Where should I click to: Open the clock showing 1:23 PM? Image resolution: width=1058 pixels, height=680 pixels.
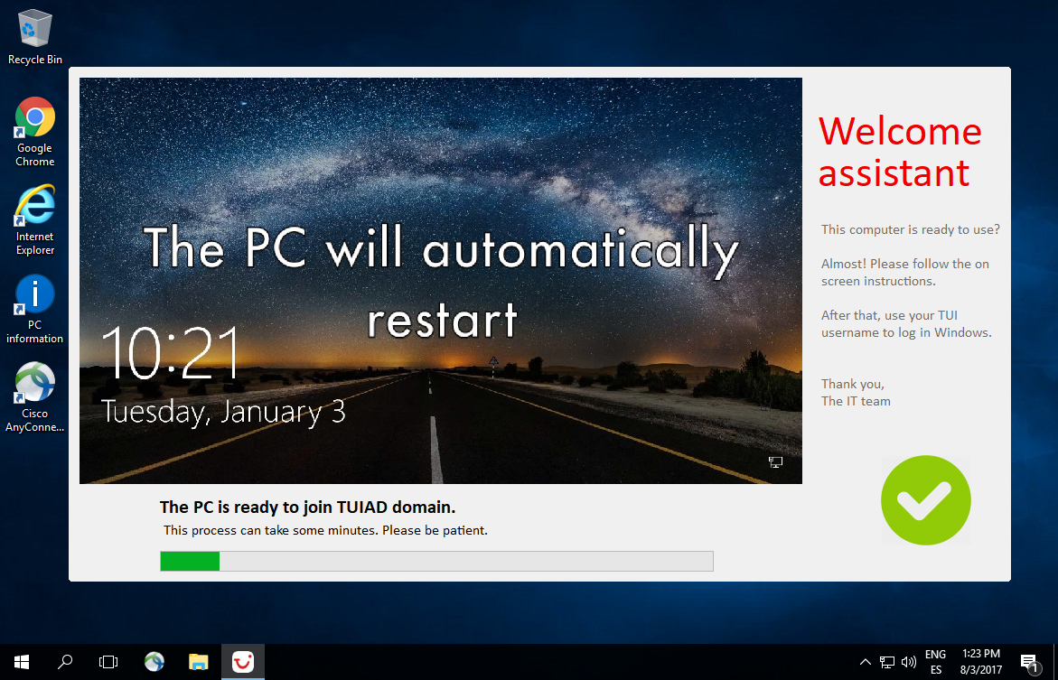[x=981, y=662]
